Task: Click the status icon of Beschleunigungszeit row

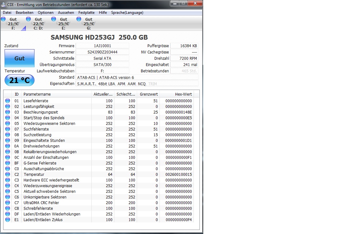Action: point(8,112)
